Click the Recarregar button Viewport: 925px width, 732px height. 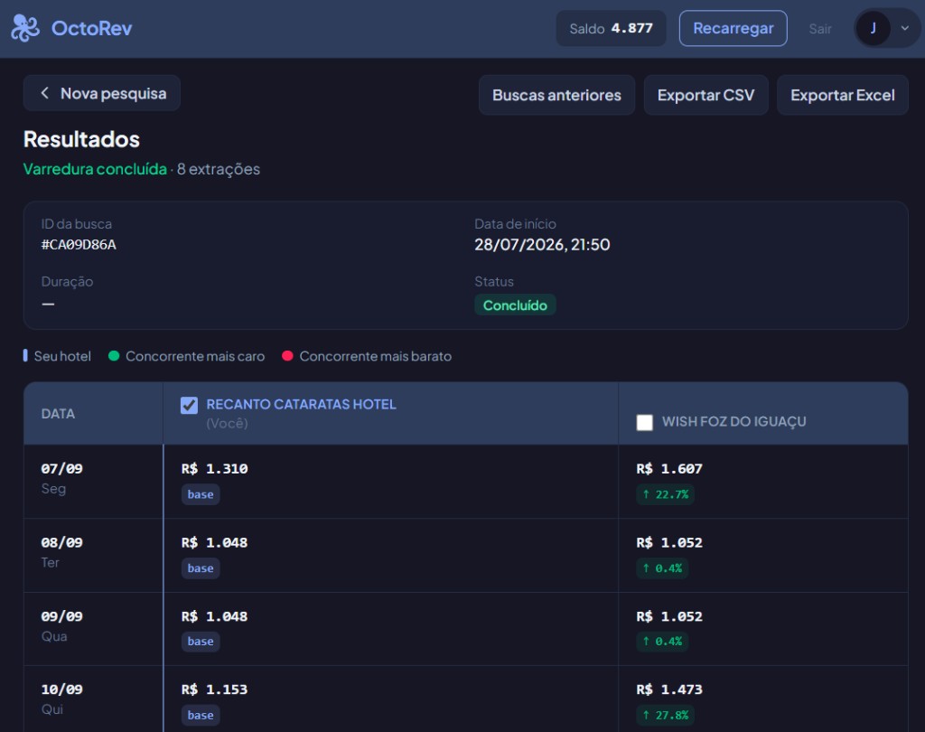(x=733, y=28)
